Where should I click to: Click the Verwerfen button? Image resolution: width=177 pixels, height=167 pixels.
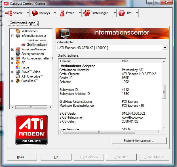121,157
